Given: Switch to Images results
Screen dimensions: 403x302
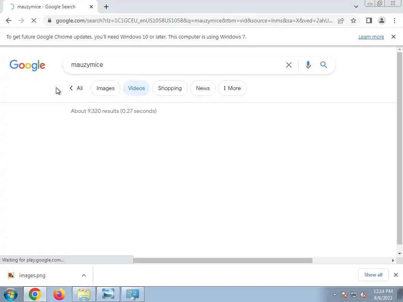Looking at the screenshot, I should pyautogui.click(x=105, y=88).
